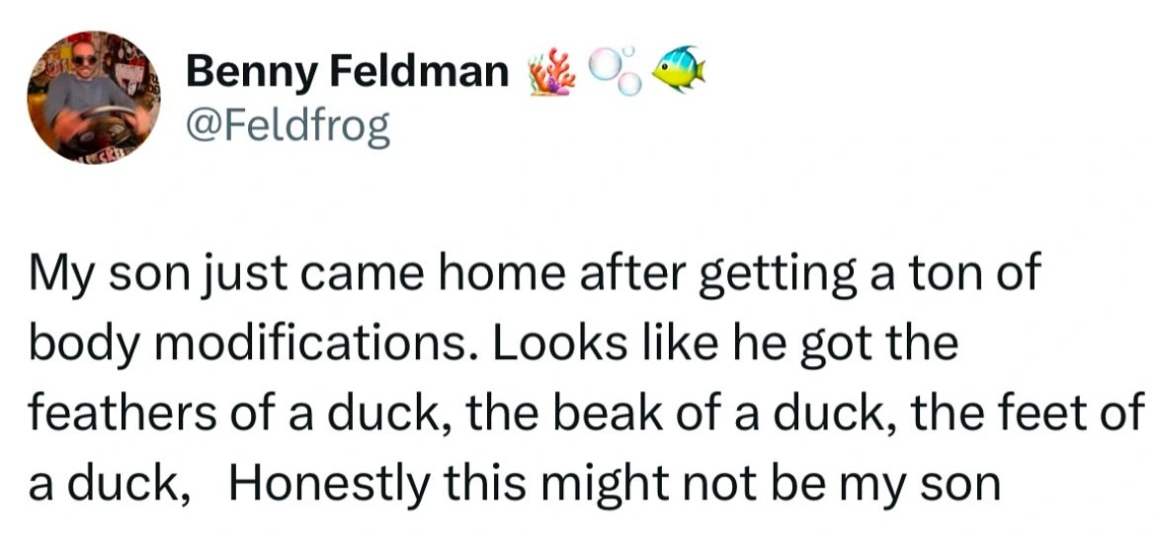Screen dimensions: 1156x542
Task: Click the sunglasses face in the avatar
Action: [x=85, y=59]
